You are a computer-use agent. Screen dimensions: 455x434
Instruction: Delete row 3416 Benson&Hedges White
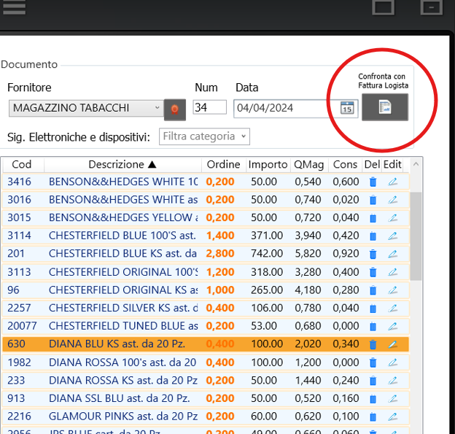tap(373, 182)
